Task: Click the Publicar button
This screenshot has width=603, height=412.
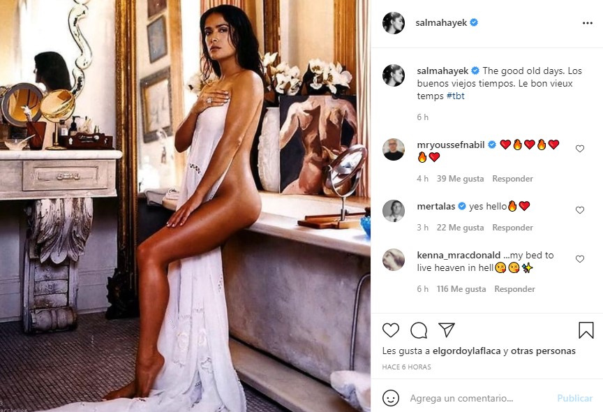Action: coord(574,398)
